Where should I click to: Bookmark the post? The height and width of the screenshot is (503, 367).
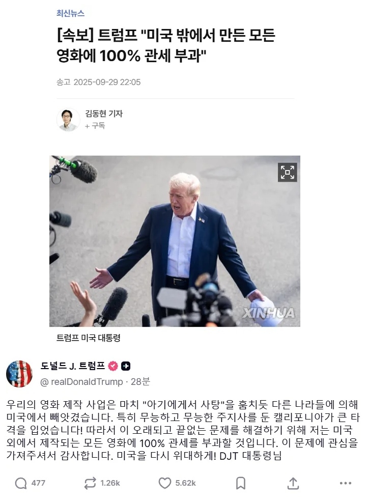(241, 483)
